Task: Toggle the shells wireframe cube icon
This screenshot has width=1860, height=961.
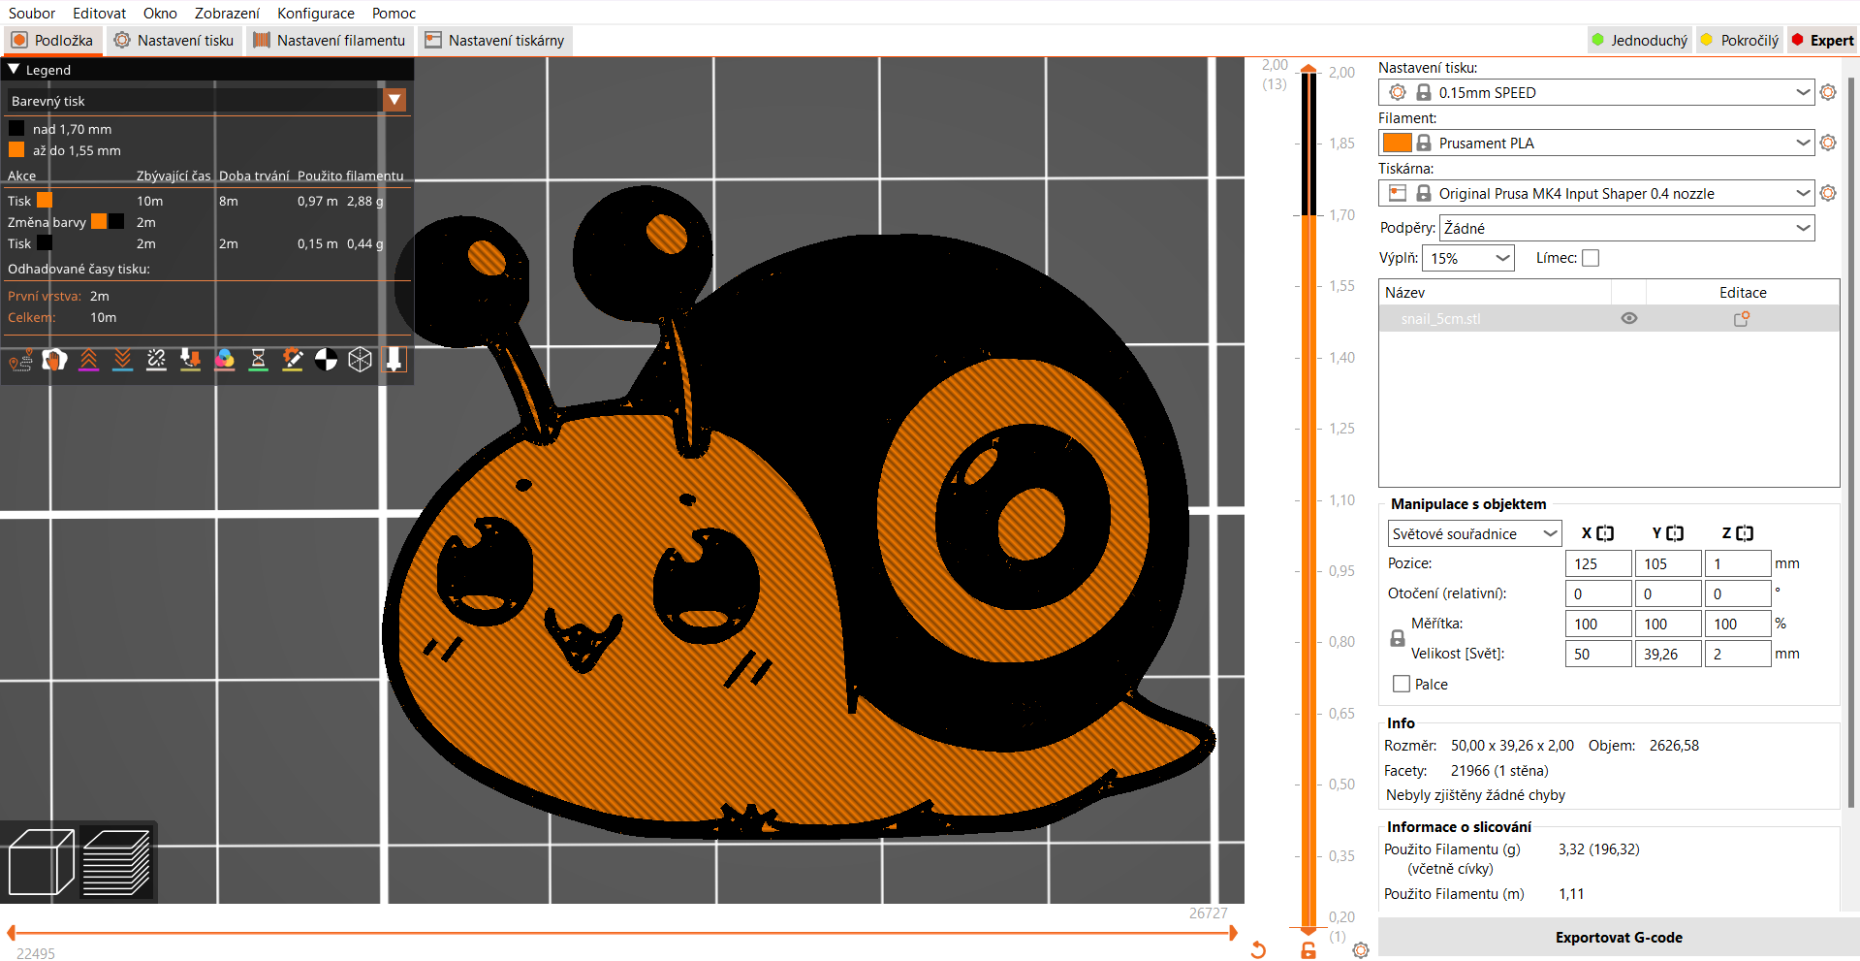Action: coord(360,361)
